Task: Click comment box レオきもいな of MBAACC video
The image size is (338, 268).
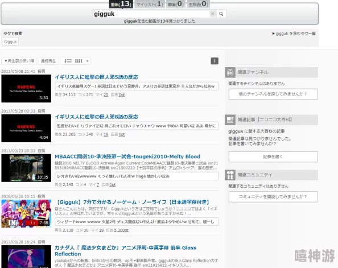Action: pyautogui.click(x=137, y=176)
